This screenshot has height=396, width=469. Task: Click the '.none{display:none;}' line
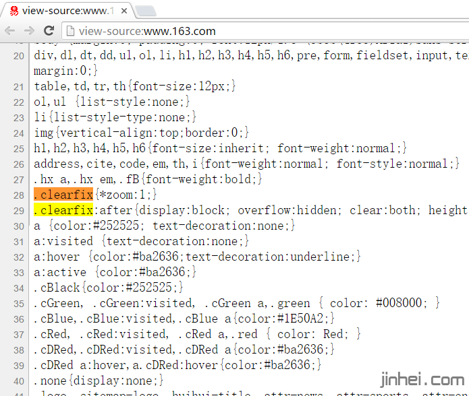[x=99, y=381]
